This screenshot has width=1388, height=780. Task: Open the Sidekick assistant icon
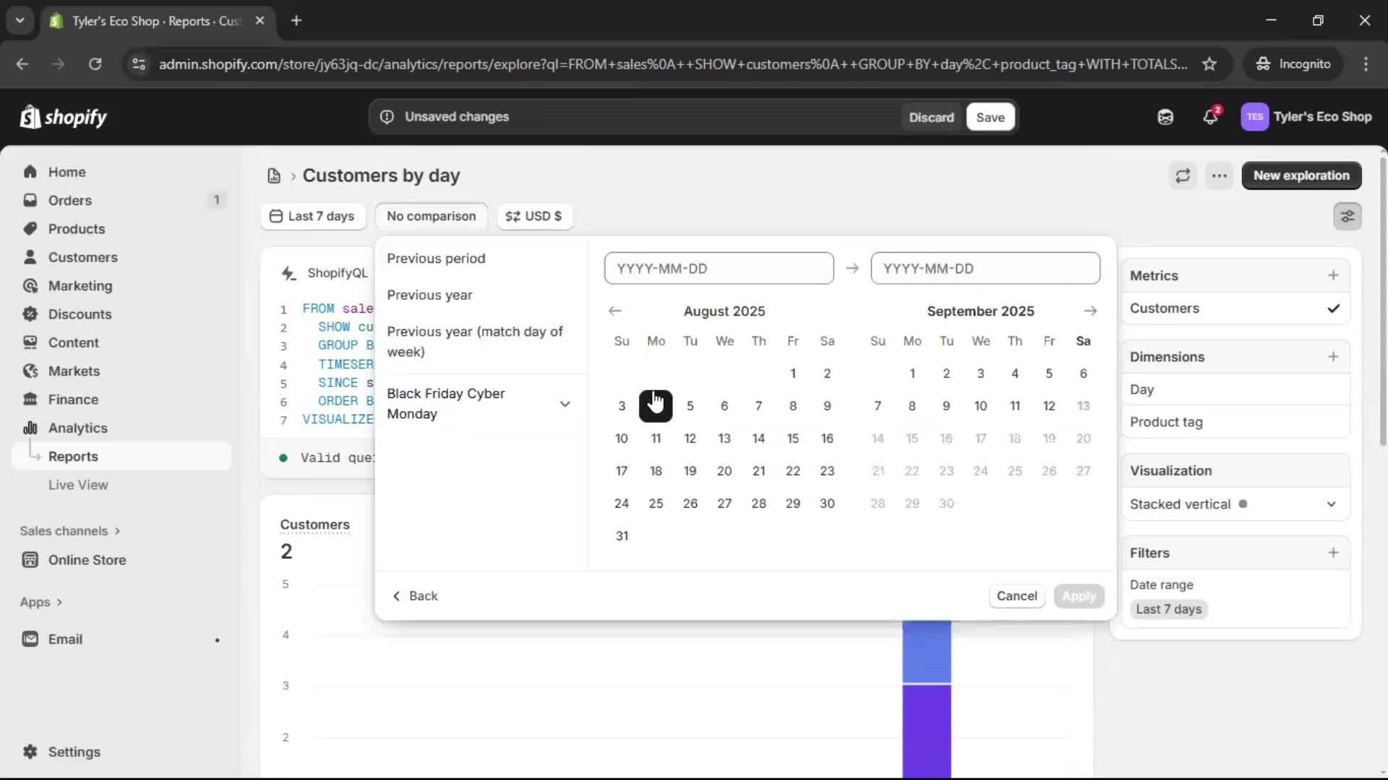[x=1165, y=117]
